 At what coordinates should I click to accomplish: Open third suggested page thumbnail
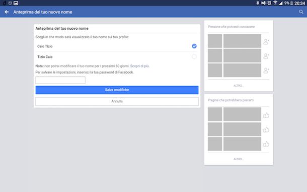pyautogui.click(x=215, y=144)
